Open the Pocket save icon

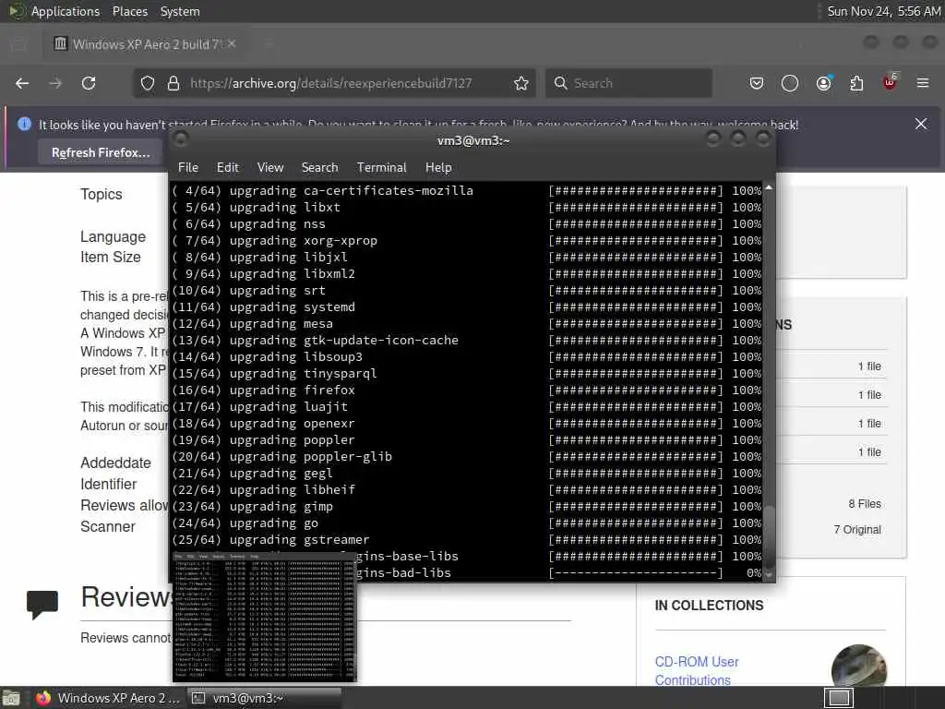(757, 83)
